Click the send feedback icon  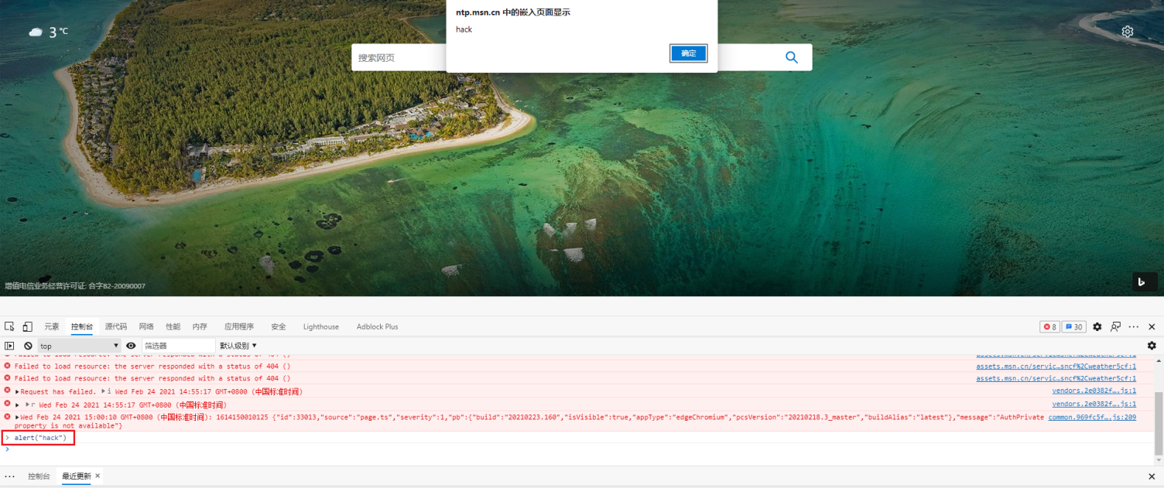tap(1115, 327)
